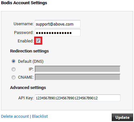The width and height of the screenshot is (134, 122).
Task: Click the 'Username:' label
Action: coord(24,24)
